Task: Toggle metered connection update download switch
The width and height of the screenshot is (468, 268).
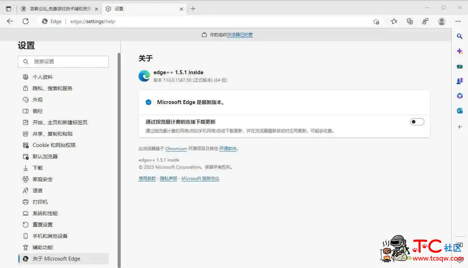Action: point(417,122)
